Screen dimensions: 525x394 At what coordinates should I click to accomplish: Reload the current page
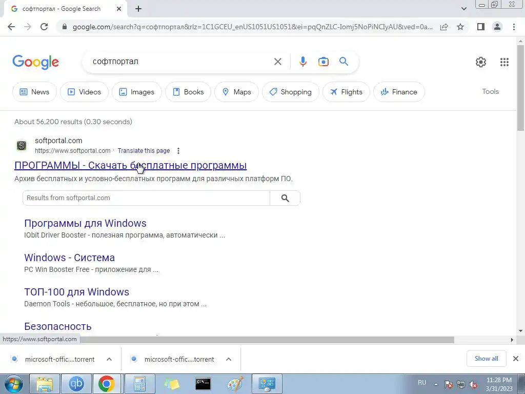tap(44, 27)
